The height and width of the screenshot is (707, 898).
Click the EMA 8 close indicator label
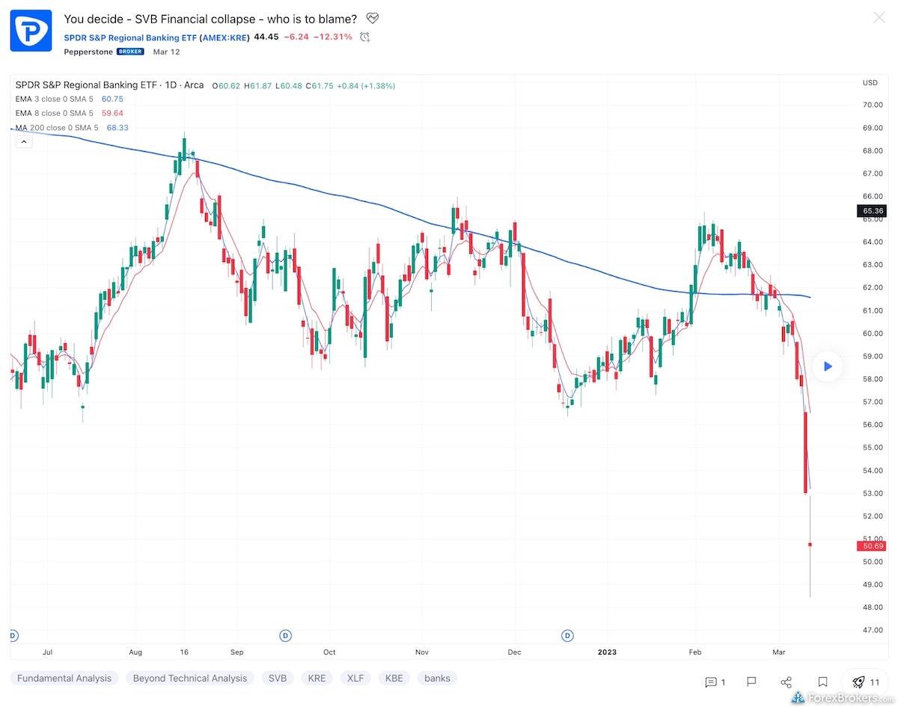[x=55, y=113]
